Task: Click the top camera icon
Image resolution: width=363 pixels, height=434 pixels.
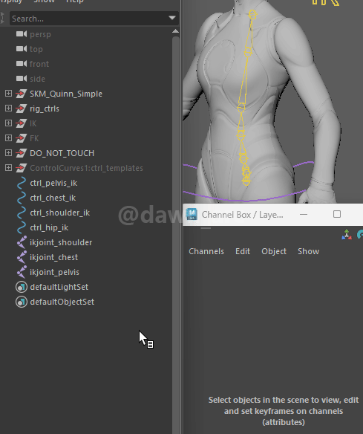Action: 22,49
